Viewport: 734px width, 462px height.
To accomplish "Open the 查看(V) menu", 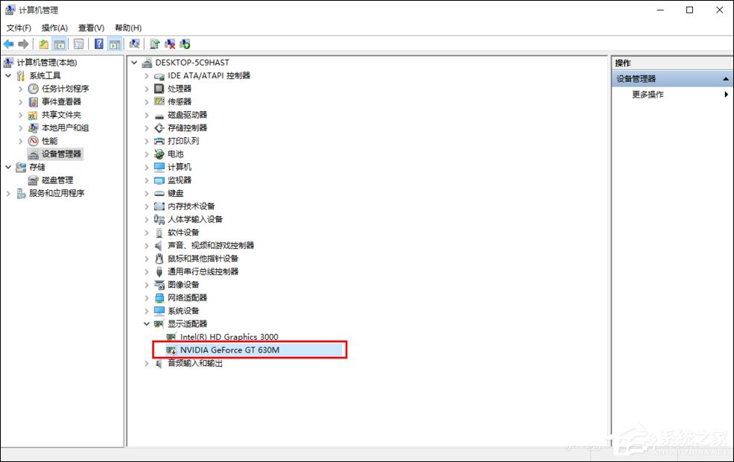I will pos(91,28).
